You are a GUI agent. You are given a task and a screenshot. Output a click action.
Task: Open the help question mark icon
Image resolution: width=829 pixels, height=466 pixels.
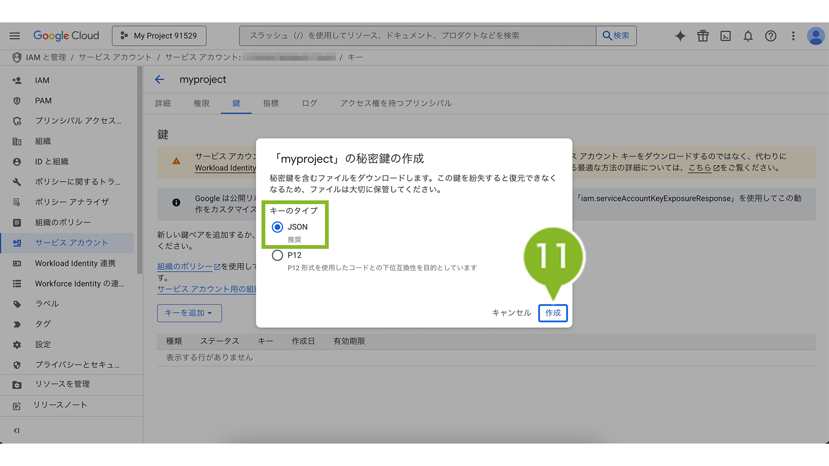pyautogui.click(x=771, y=36)
